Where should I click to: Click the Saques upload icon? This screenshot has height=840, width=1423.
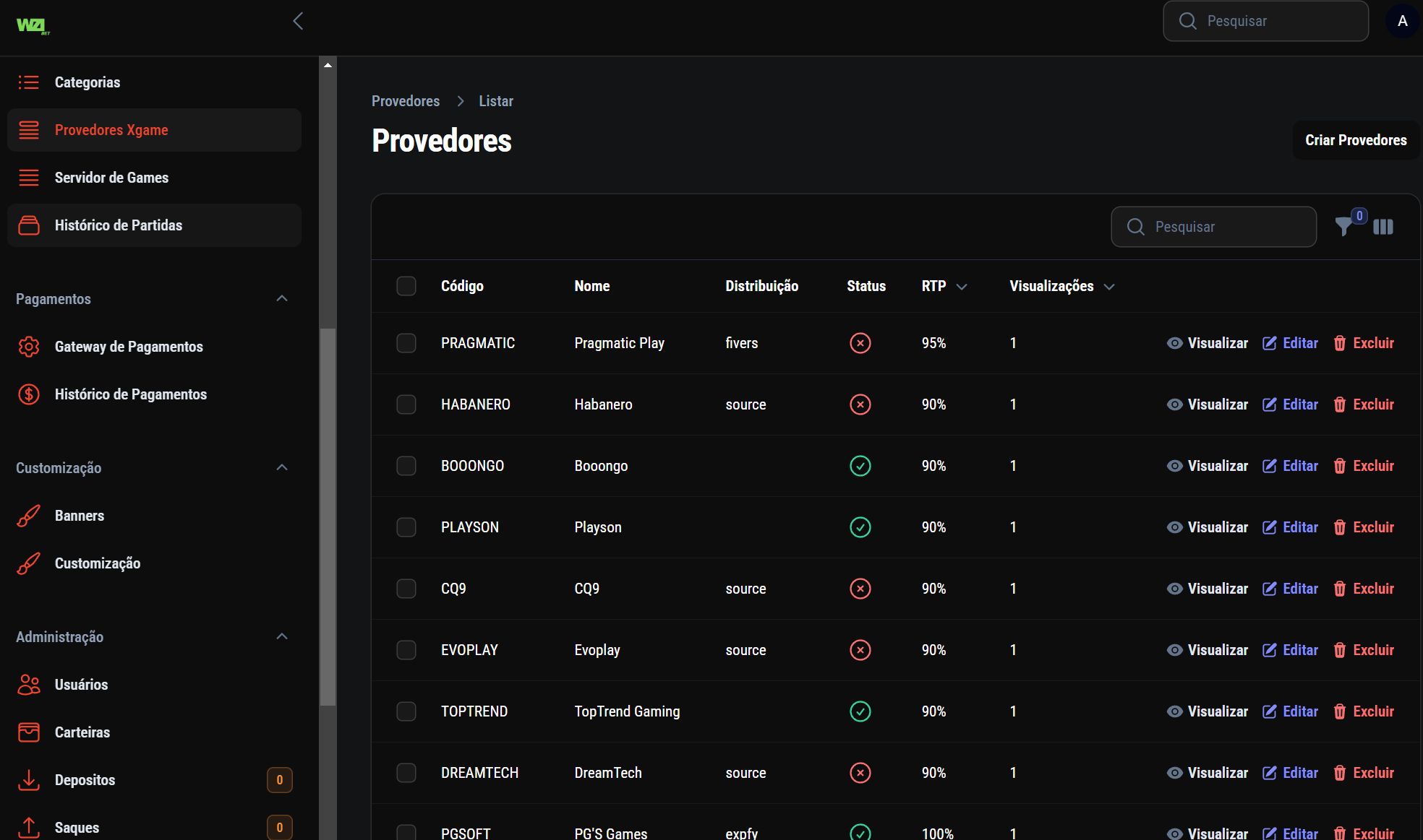click(x=29, y=828)
